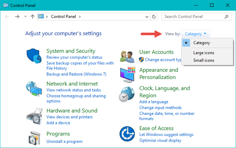This screenshot has height=148, width=236.
Task: Open the recent locations dropdown arrow
Action: pyautogui.click(x=25, y=17)
